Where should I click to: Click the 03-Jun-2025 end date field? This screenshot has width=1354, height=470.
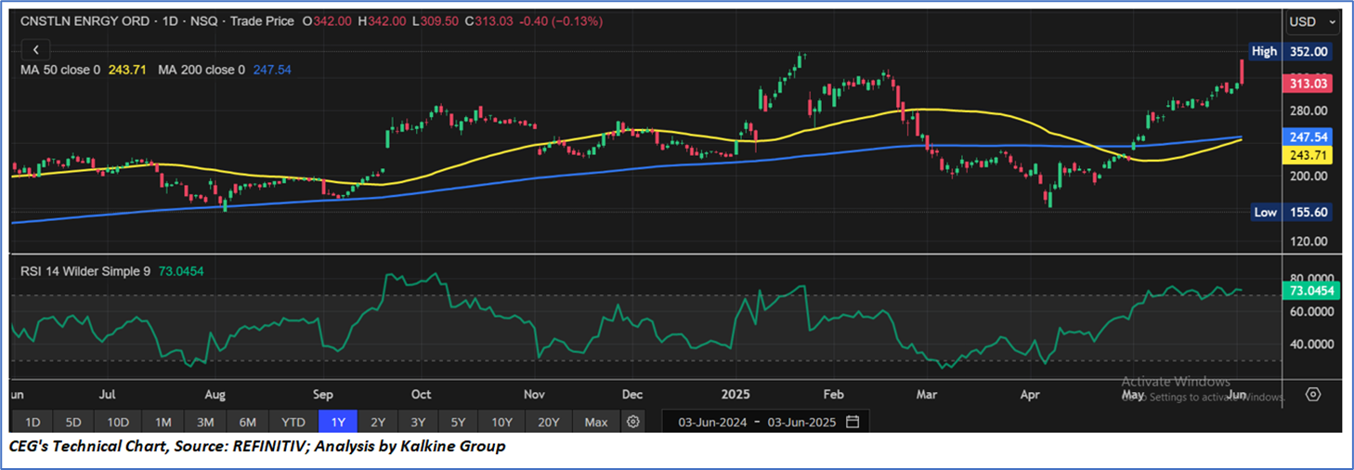click(x=801, y=422)
